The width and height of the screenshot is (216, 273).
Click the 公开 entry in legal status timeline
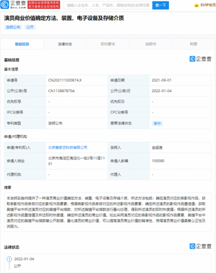click(17, 266)
